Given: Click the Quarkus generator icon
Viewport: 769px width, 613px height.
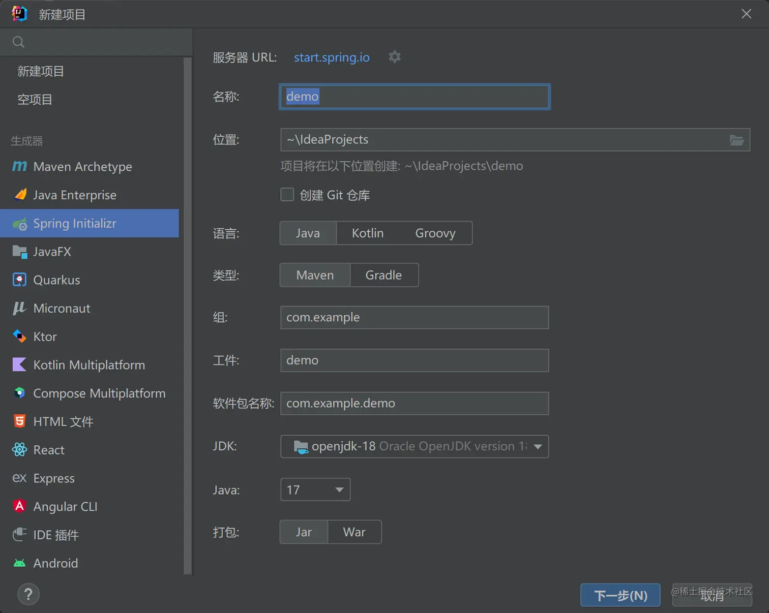Looking at the screenshot, I should 19,280.
